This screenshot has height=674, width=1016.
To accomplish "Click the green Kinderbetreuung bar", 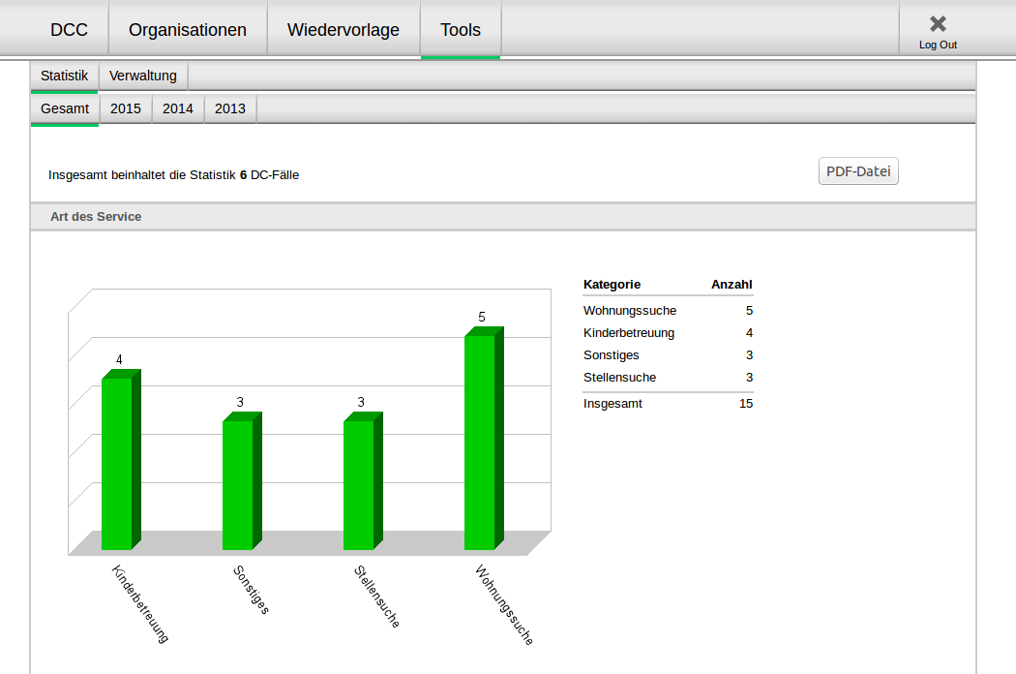I will [x=117, y=463].
